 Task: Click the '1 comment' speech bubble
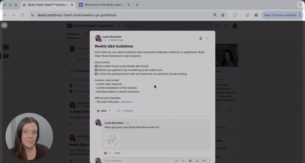coord(125,111)
